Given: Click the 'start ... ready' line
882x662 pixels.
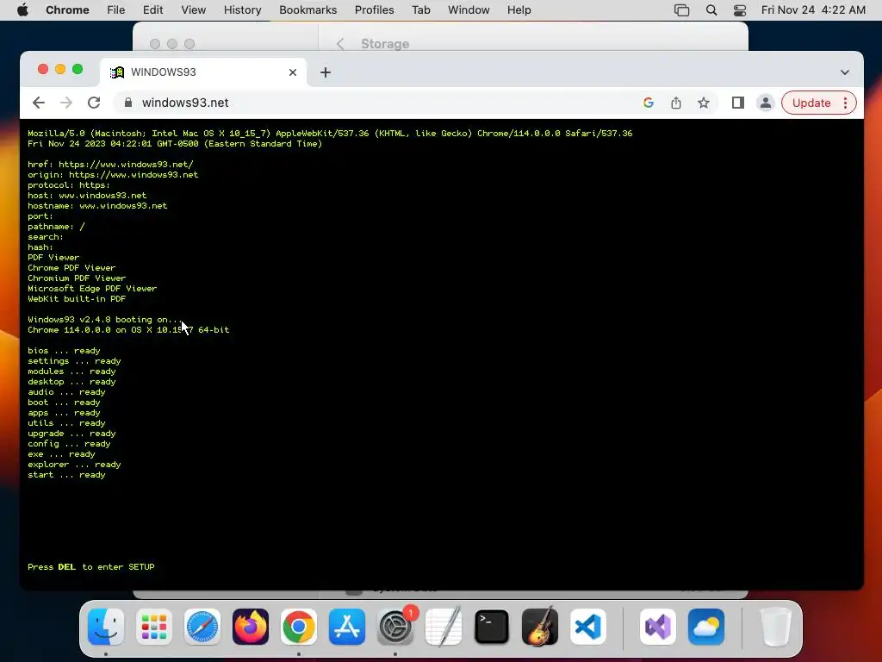Looking at the screenshot, I should pos(66,475).
